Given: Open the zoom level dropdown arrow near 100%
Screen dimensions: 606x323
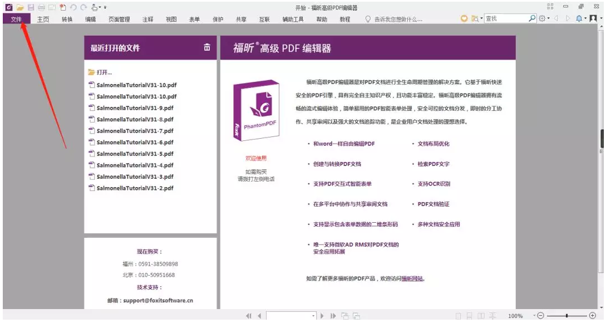Looking at the screenshot, I should click(x=535, y=316).
